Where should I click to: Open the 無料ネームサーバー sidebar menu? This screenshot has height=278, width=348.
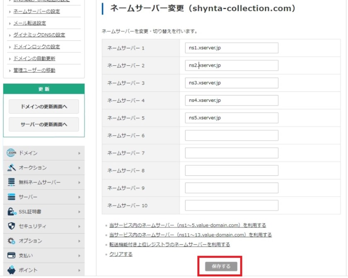(x=44, y=182)
